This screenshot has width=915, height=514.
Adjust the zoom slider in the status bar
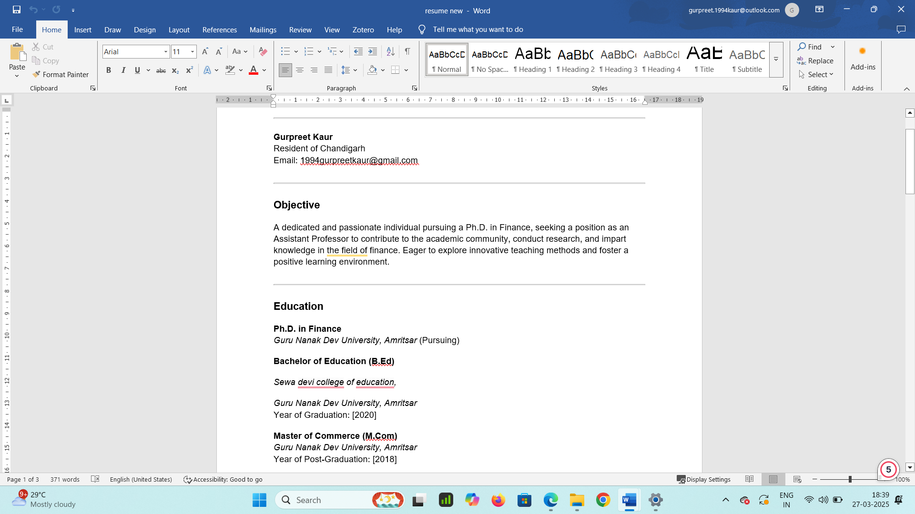click(x=850, y=479)
